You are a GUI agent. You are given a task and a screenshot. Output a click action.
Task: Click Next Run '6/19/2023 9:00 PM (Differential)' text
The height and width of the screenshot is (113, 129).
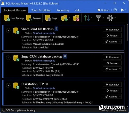(x=50, y=99)
